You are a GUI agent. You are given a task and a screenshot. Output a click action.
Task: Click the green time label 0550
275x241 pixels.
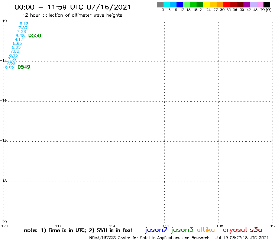point(35,36)
